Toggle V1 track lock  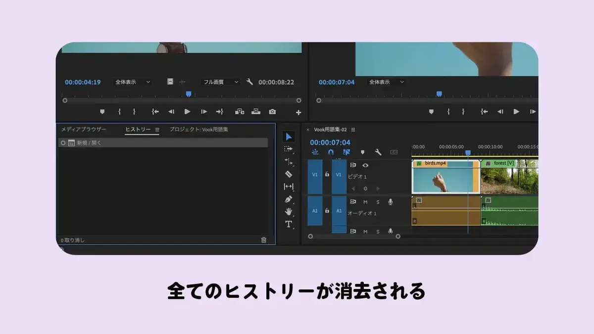tap(327, 174)
